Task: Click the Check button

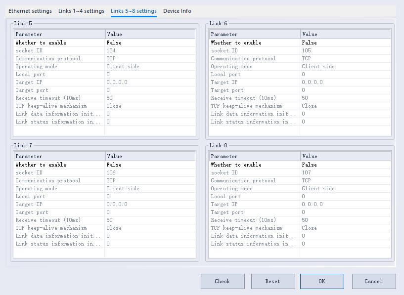Action: [223, 281]
